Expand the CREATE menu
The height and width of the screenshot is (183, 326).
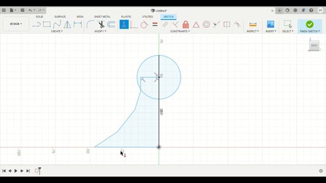[57, 32]
